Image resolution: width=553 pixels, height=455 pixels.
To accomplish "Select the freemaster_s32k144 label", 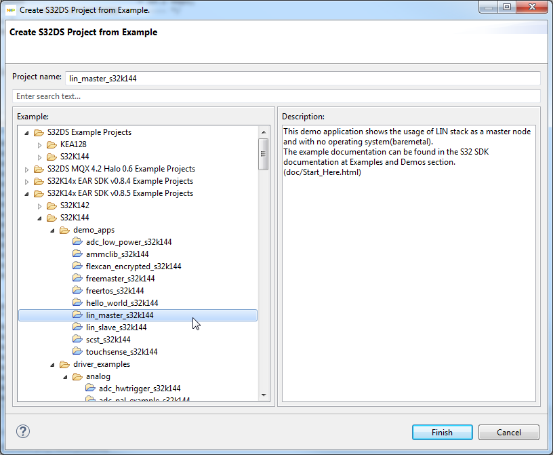I will click(x=120, y=279).
